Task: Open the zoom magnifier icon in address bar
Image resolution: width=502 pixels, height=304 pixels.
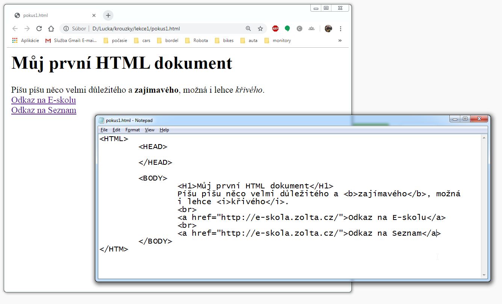Action: [248, 29]
